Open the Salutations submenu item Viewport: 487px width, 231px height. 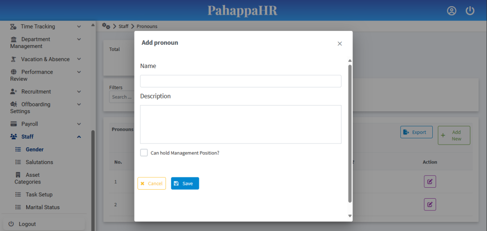coord(39,162)
